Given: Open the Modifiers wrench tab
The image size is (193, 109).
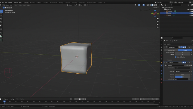Looking at the screenshot, I should coord(161,65).
